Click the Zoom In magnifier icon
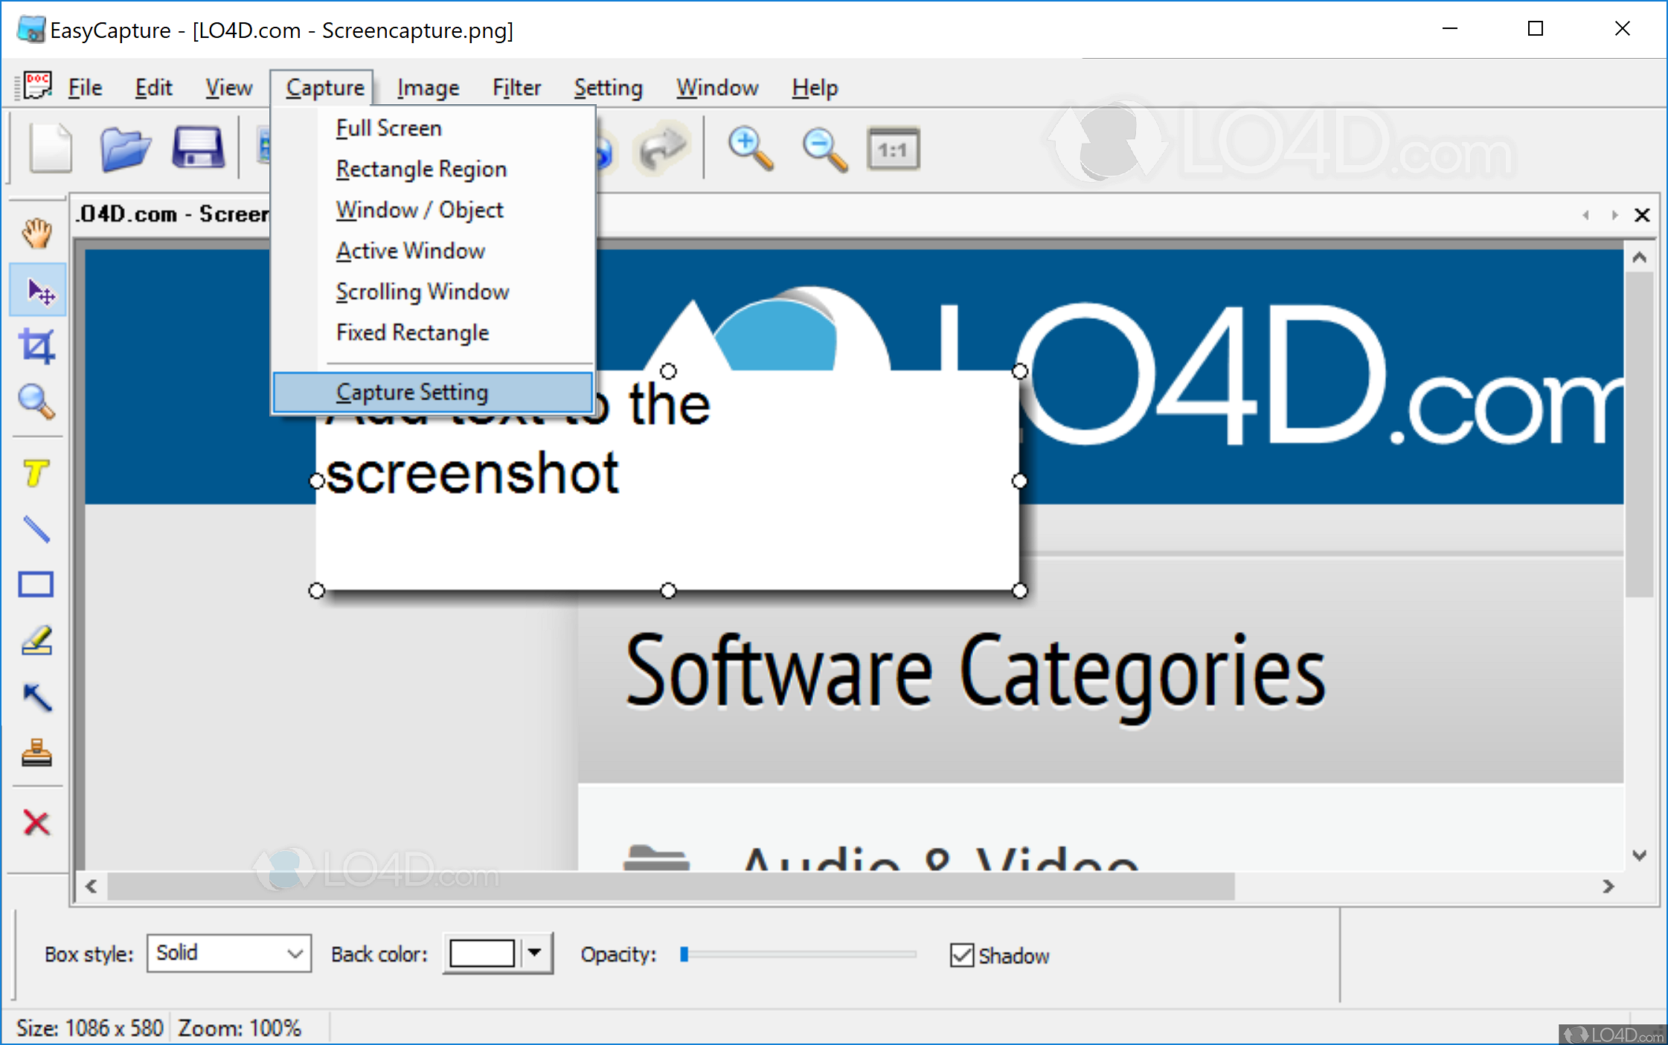 coord(750,149)
